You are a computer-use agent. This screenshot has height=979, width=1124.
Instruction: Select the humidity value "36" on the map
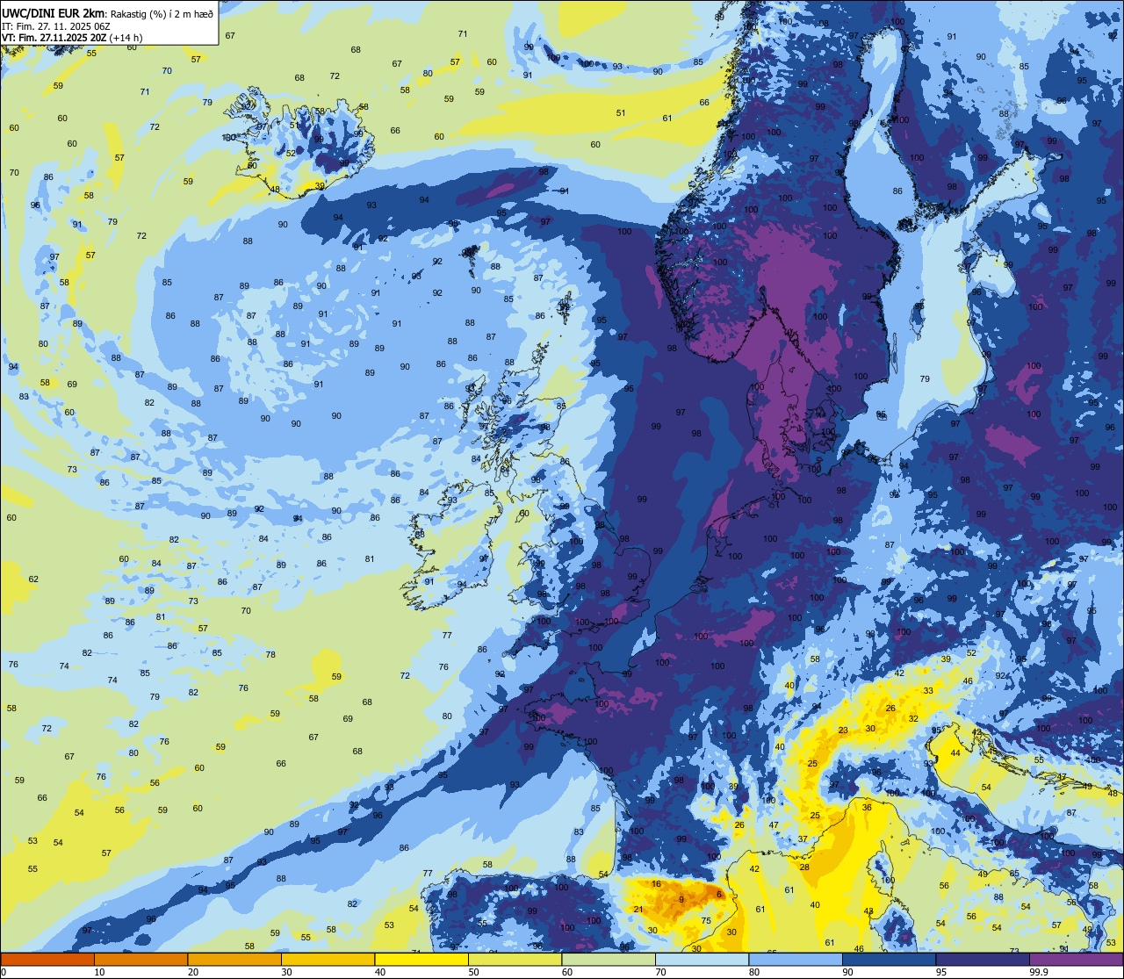pyautogui.click(x=867, y=807)
